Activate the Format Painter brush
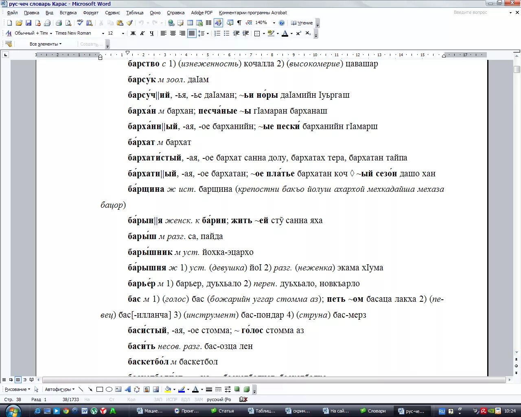Viewport: 521px width, 417px height. (129, 23)
